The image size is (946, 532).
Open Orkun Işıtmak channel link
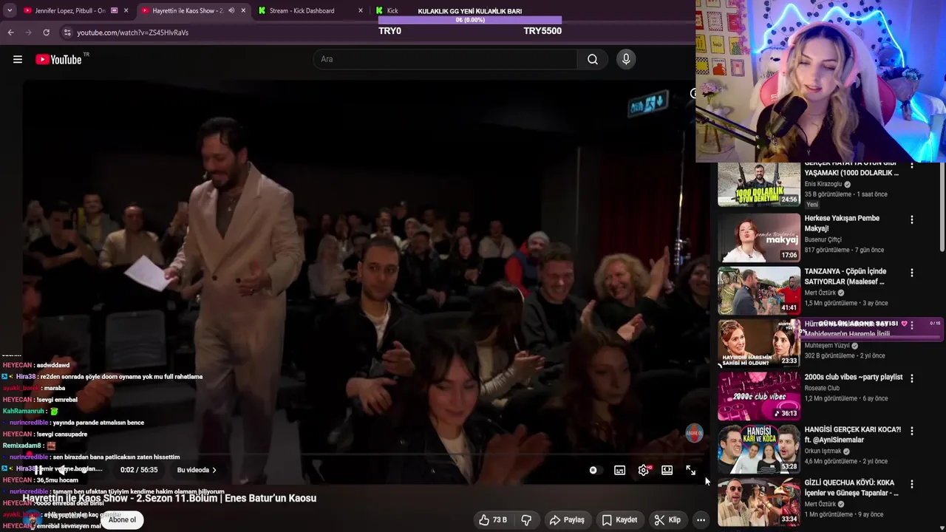pos(823,451)
